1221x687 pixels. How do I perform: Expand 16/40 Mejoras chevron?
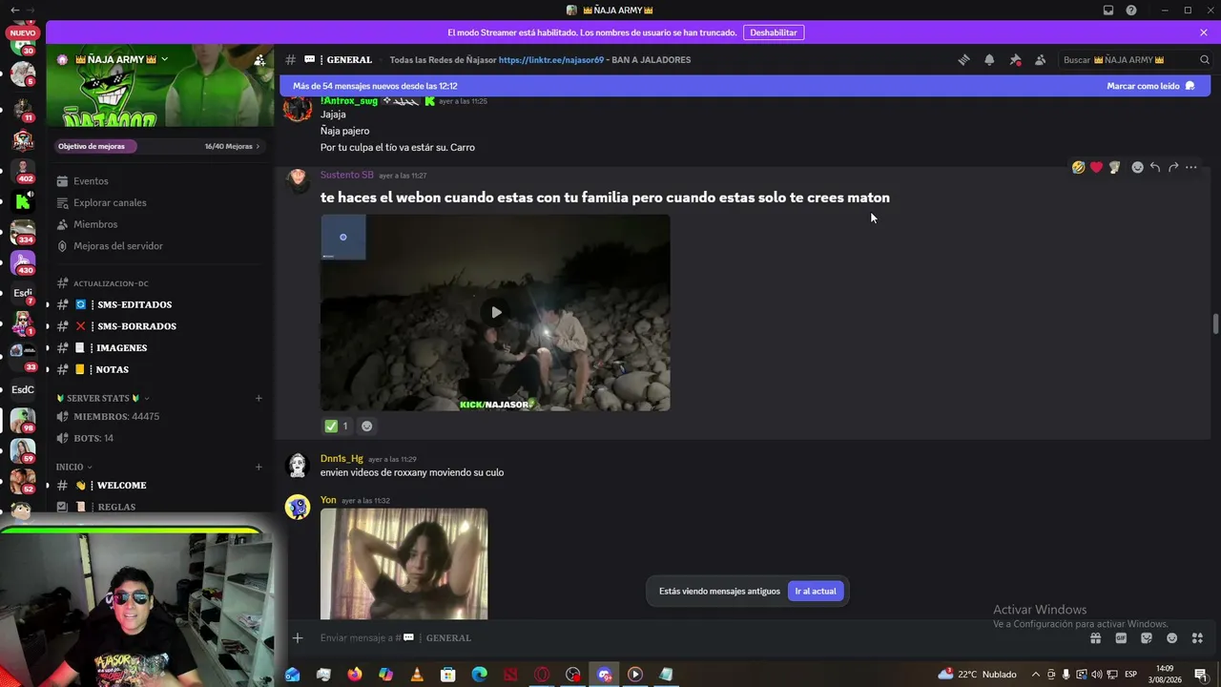click(x=259, y=147)
